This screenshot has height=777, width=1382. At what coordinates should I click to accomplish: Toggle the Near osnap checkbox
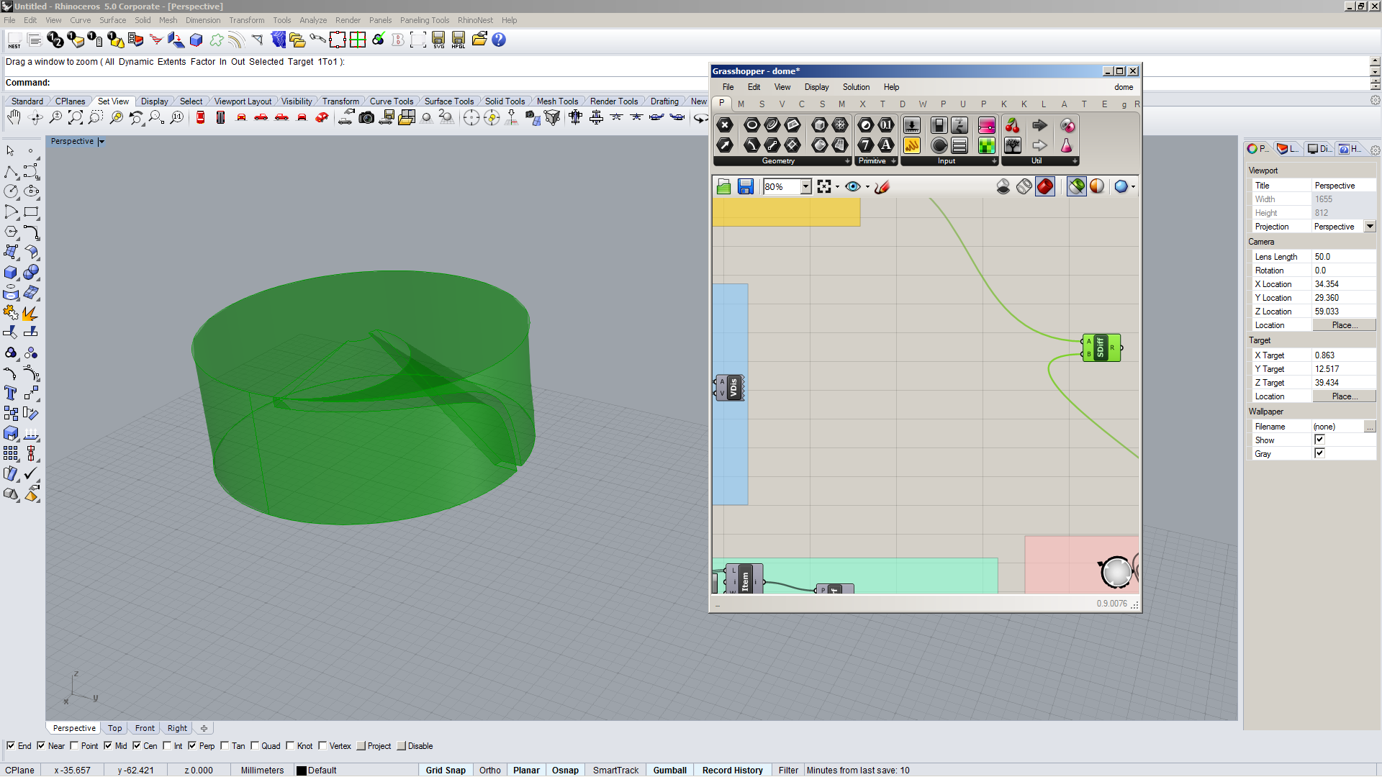pyautogui.click(x=41, y=745)
